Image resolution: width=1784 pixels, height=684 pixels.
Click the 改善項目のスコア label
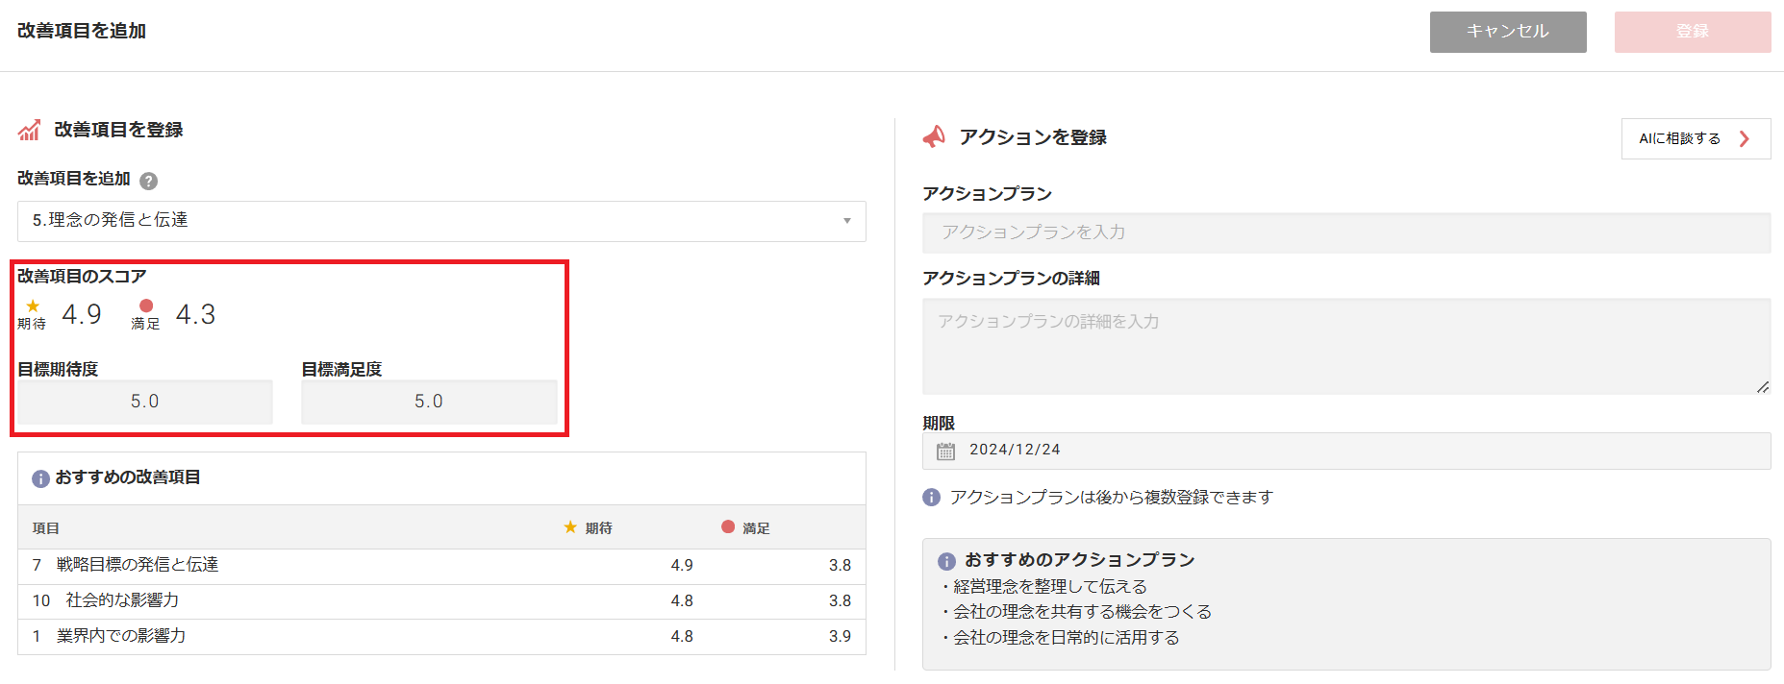click(x=82, y=277)
